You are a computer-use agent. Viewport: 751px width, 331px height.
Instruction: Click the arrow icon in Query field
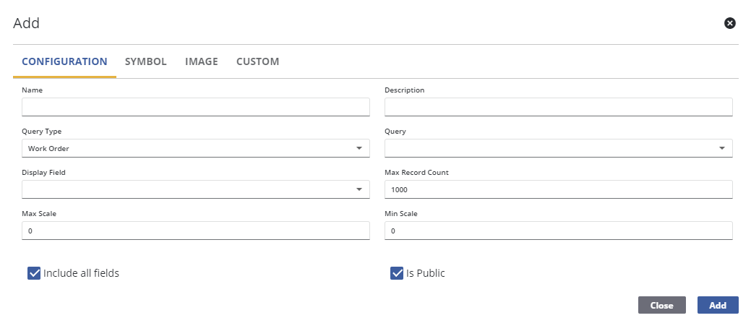pos(722,148)
